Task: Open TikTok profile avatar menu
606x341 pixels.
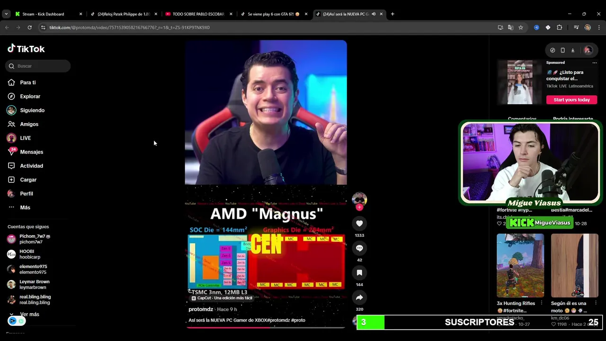Action: coord(588,50)
